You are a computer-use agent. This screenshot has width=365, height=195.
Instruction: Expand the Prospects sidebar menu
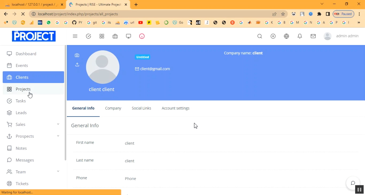click(33, 136)
